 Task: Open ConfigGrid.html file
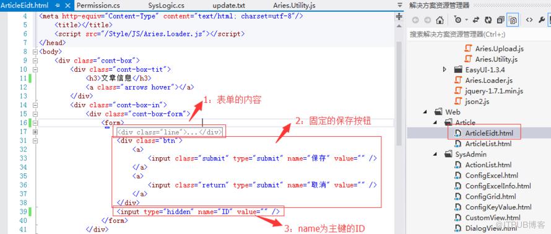(490, 196)
